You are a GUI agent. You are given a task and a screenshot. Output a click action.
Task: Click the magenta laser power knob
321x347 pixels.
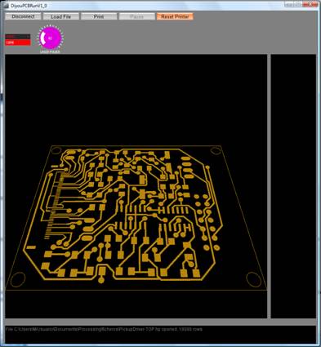pos(50,38)
